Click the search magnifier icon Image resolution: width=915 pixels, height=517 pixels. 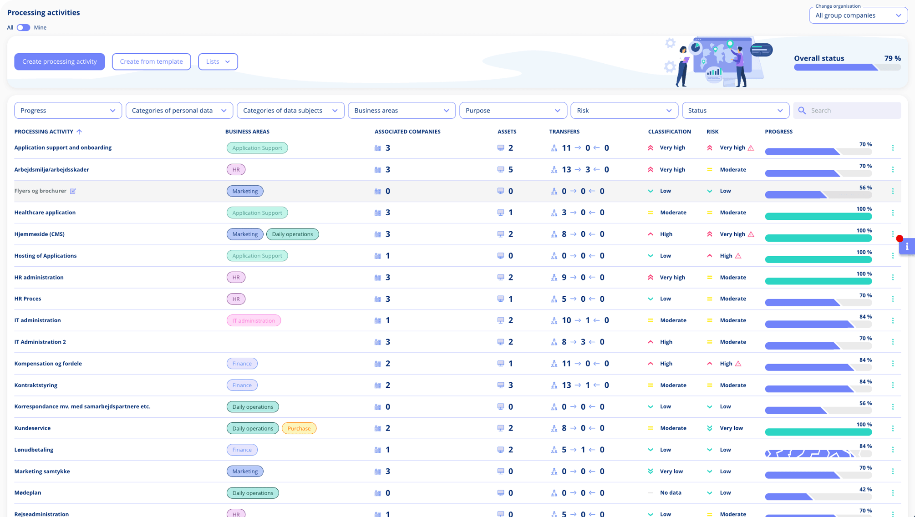[x=802, y=111]
